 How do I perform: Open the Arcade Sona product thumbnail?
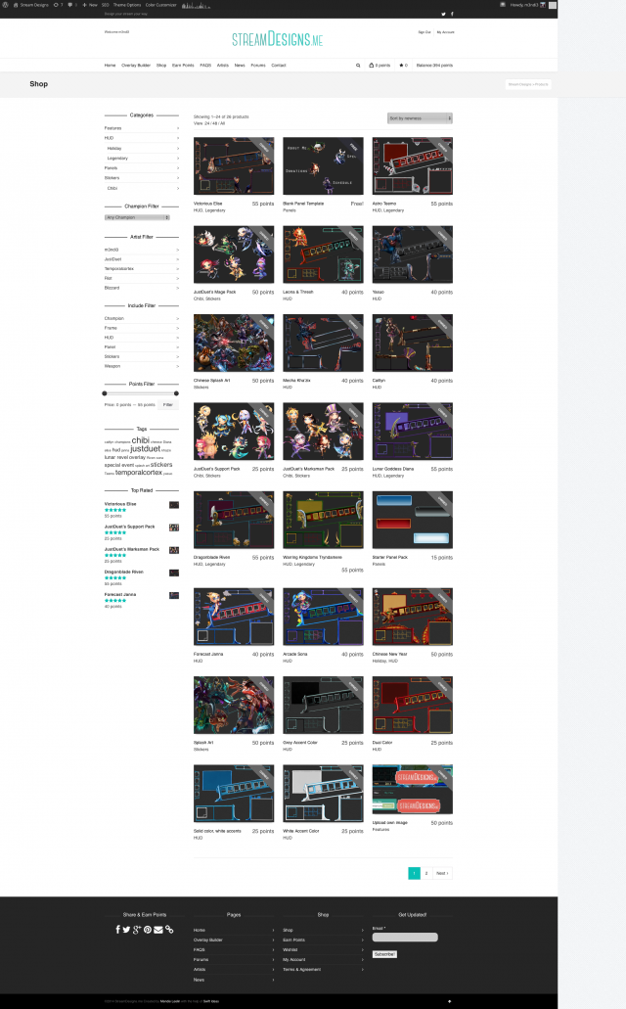pyautogui.click(x=323, y=617)
